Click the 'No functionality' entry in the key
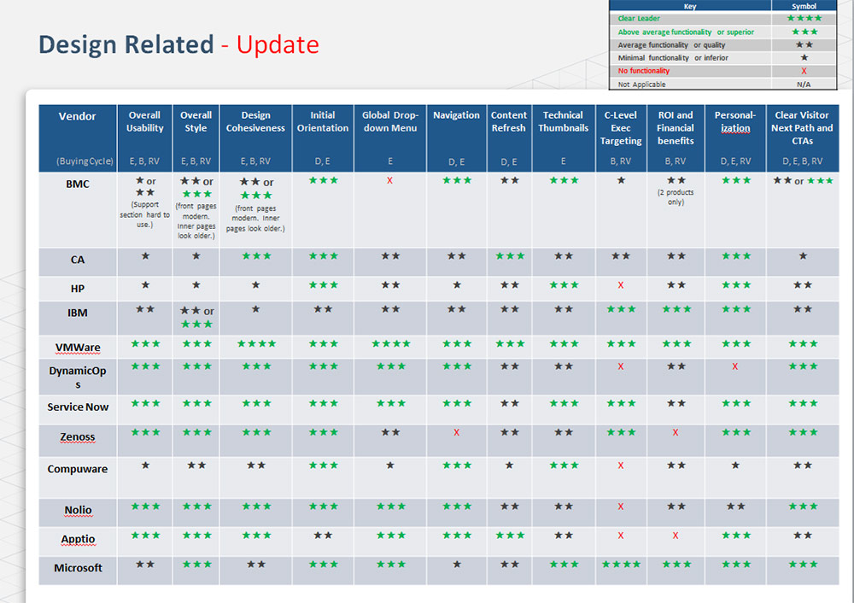854x603 pixels. tap(644, 71)
